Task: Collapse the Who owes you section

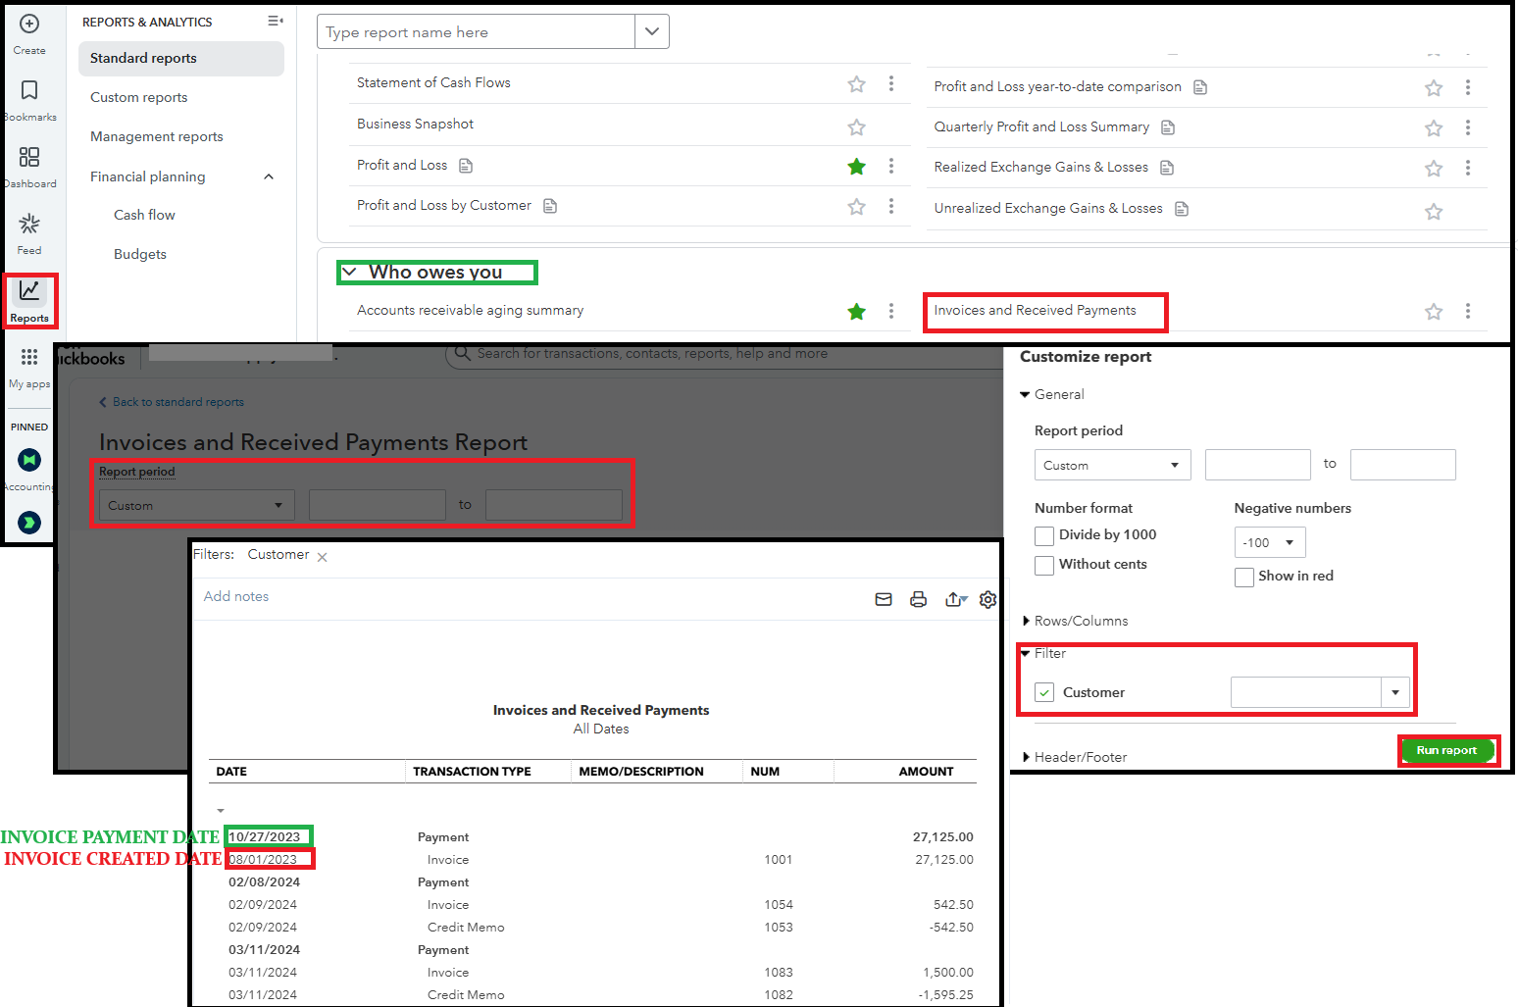Action: (x=349, y=272)
